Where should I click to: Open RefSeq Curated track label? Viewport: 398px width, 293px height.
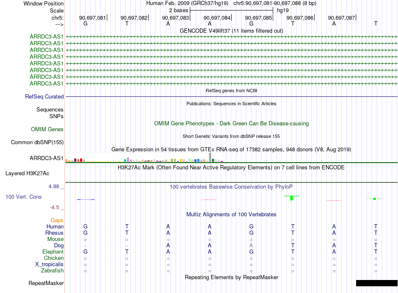click(44, 96)
